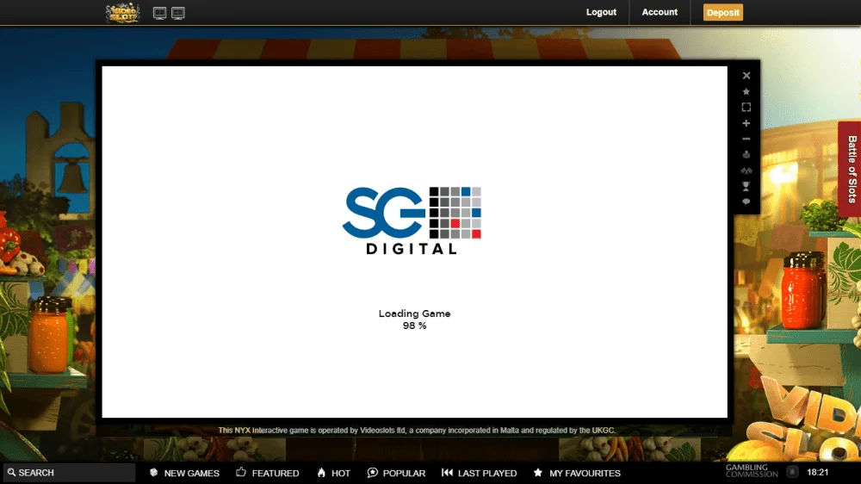Shrink game window with minus icon

746,139
